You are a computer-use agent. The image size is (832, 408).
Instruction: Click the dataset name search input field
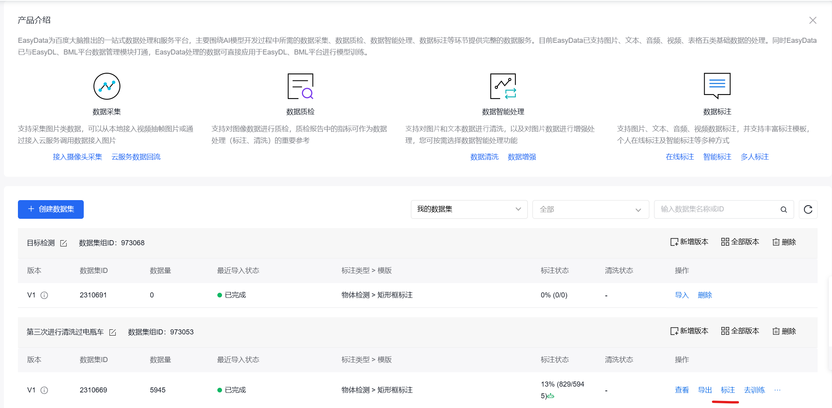(x=717, y=209)
